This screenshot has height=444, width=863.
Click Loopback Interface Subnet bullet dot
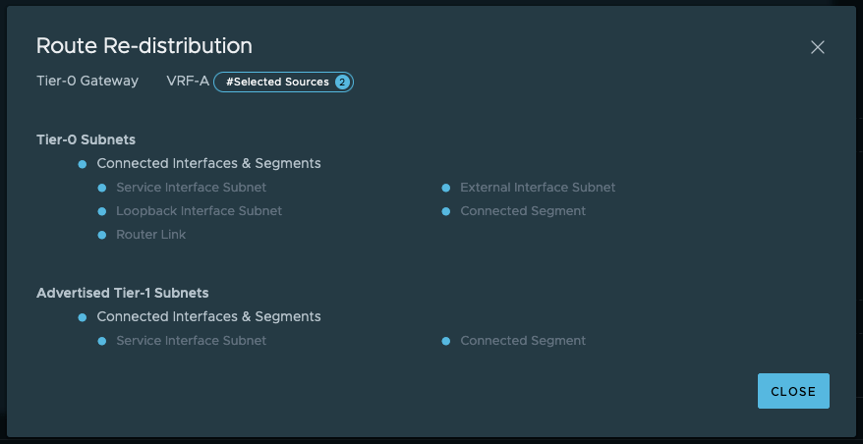coord(102,211)
